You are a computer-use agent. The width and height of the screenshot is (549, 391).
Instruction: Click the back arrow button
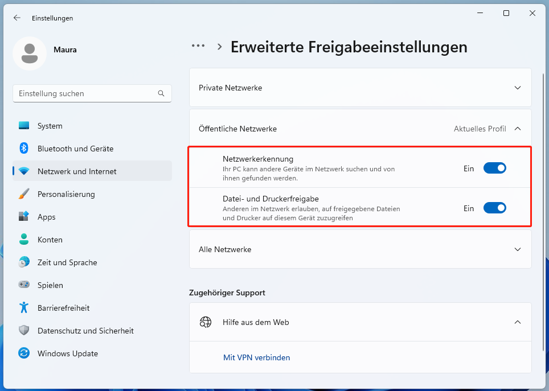point(17,18)
